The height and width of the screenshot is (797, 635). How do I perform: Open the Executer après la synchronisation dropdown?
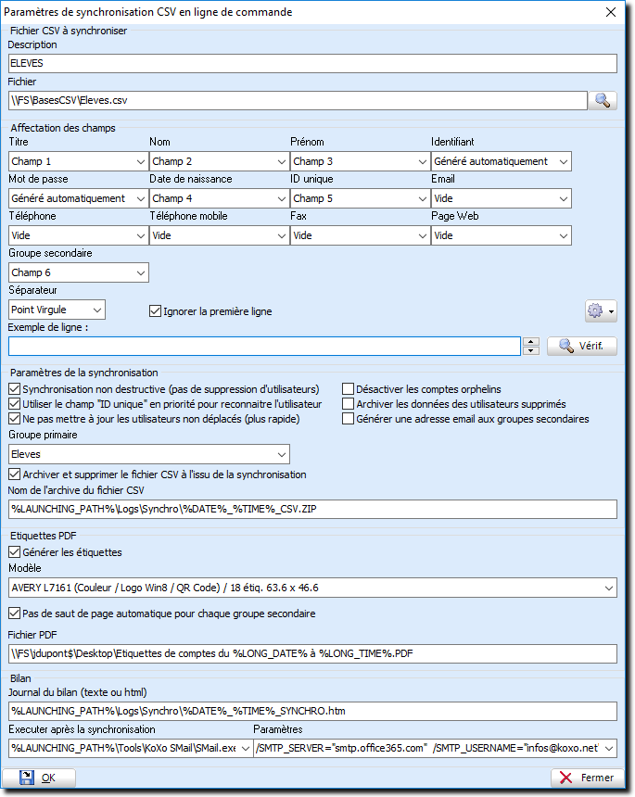(x=131, y=748)
